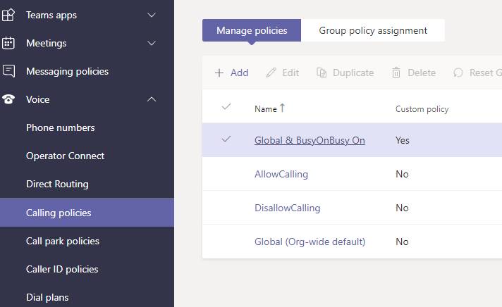Click Yes in Global & BusyOnBusy On row
Image resolution: width=502 pixels, height=307 pixels.
click(x=403, y=140)
